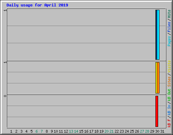173x135 pixels.
Task: Click day 22 on the x-axis
Action: coord(117,131)
